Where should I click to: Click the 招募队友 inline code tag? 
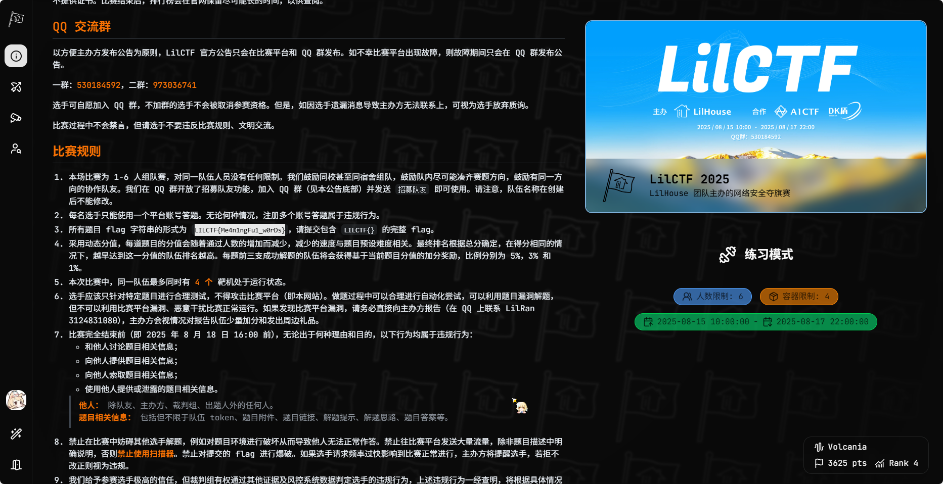click(412, 189)
